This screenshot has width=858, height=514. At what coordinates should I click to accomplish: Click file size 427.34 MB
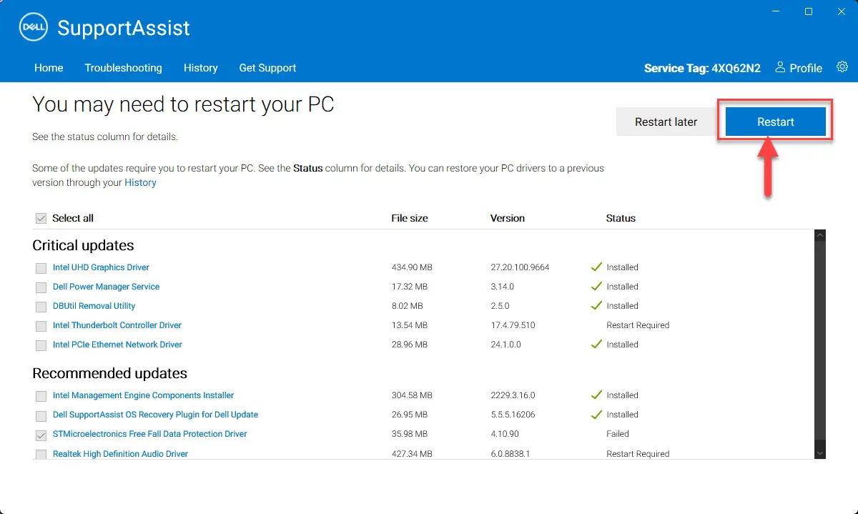click(x=413, y=454)
